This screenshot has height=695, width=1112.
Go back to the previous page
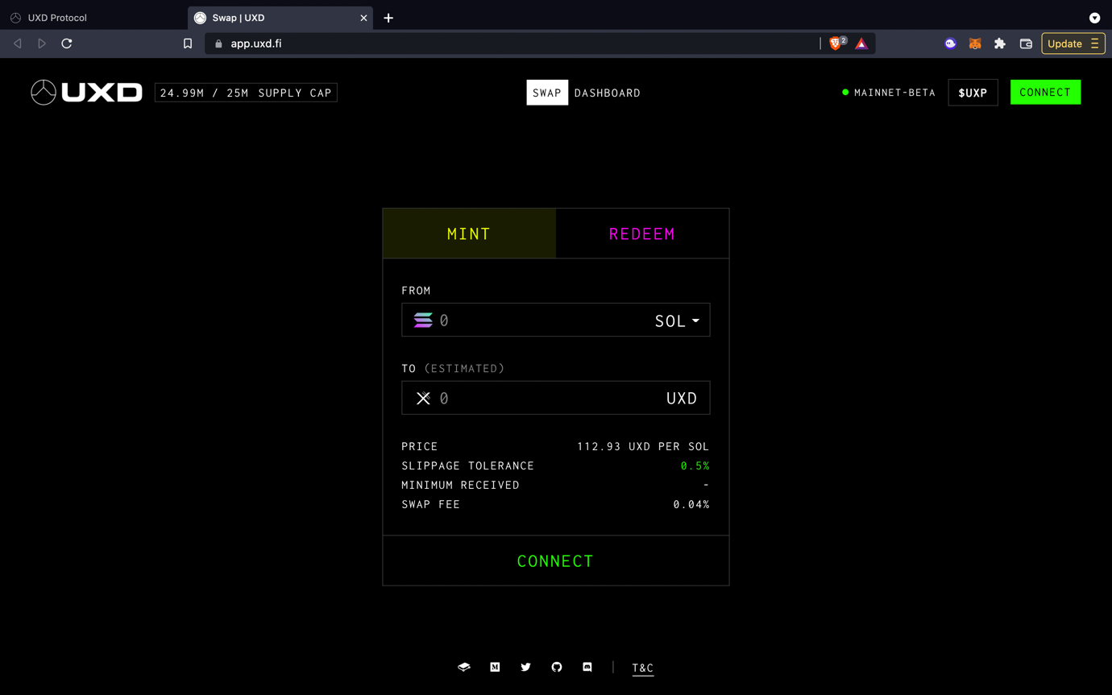(18, 43)
